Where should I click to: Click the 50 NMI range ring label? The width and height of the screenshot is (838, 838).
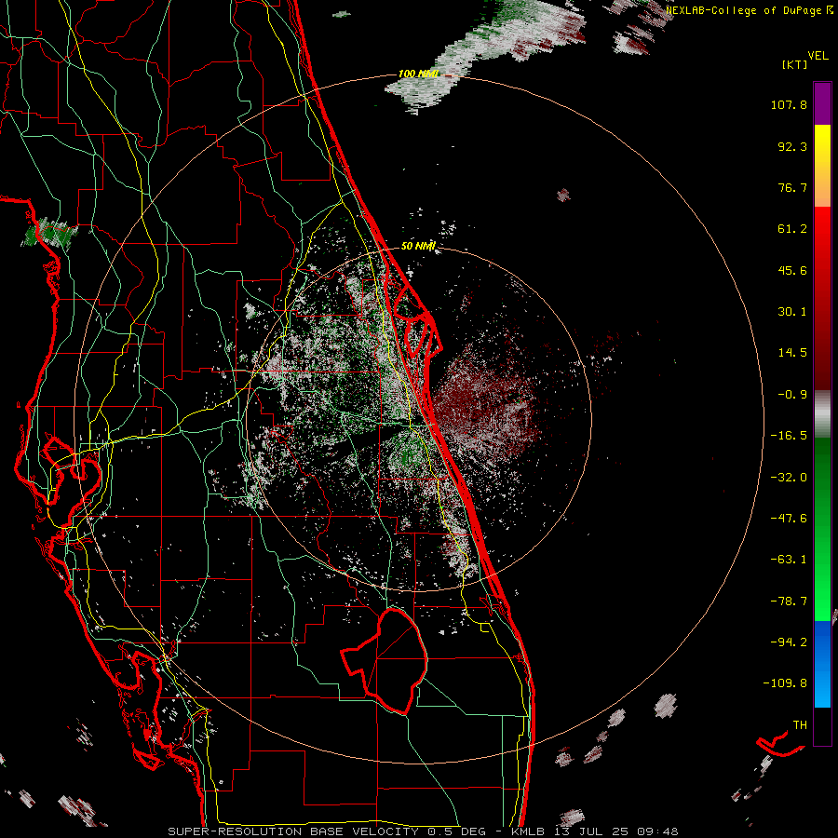coord(418,246)
